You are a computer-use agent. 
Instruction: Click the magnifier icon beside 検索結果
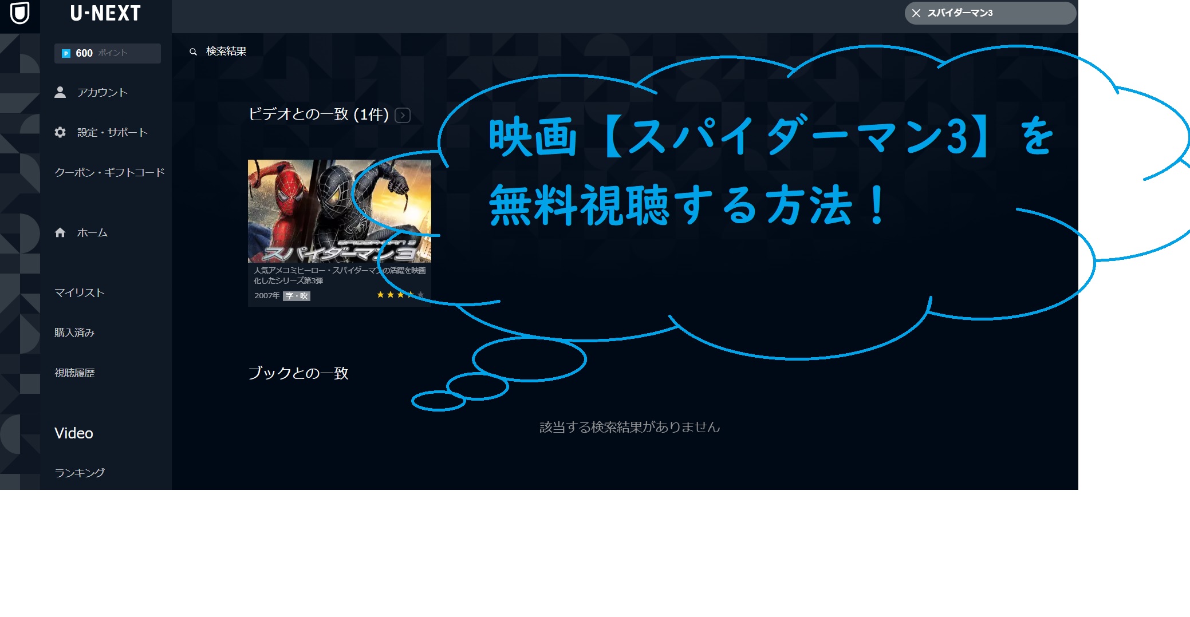194,52
